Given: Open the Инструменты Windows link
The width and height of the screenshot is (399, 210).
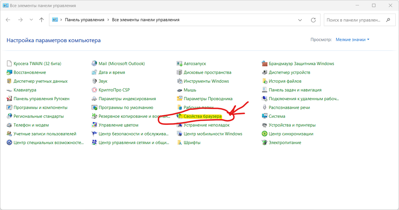Looking at the screenshot, I should (x=206, y=81).
